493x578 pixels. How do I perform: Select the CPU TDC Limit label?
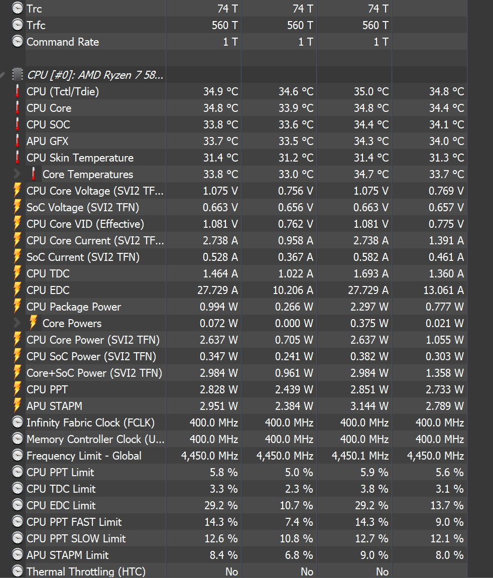[x=61, y=489]
